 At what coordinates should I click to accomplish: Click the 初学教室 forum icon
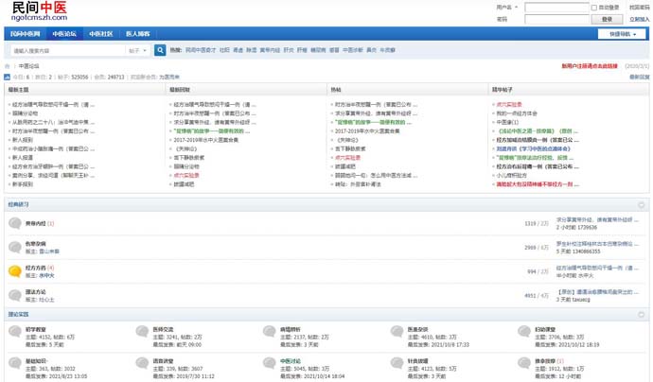tap(14, 333)
